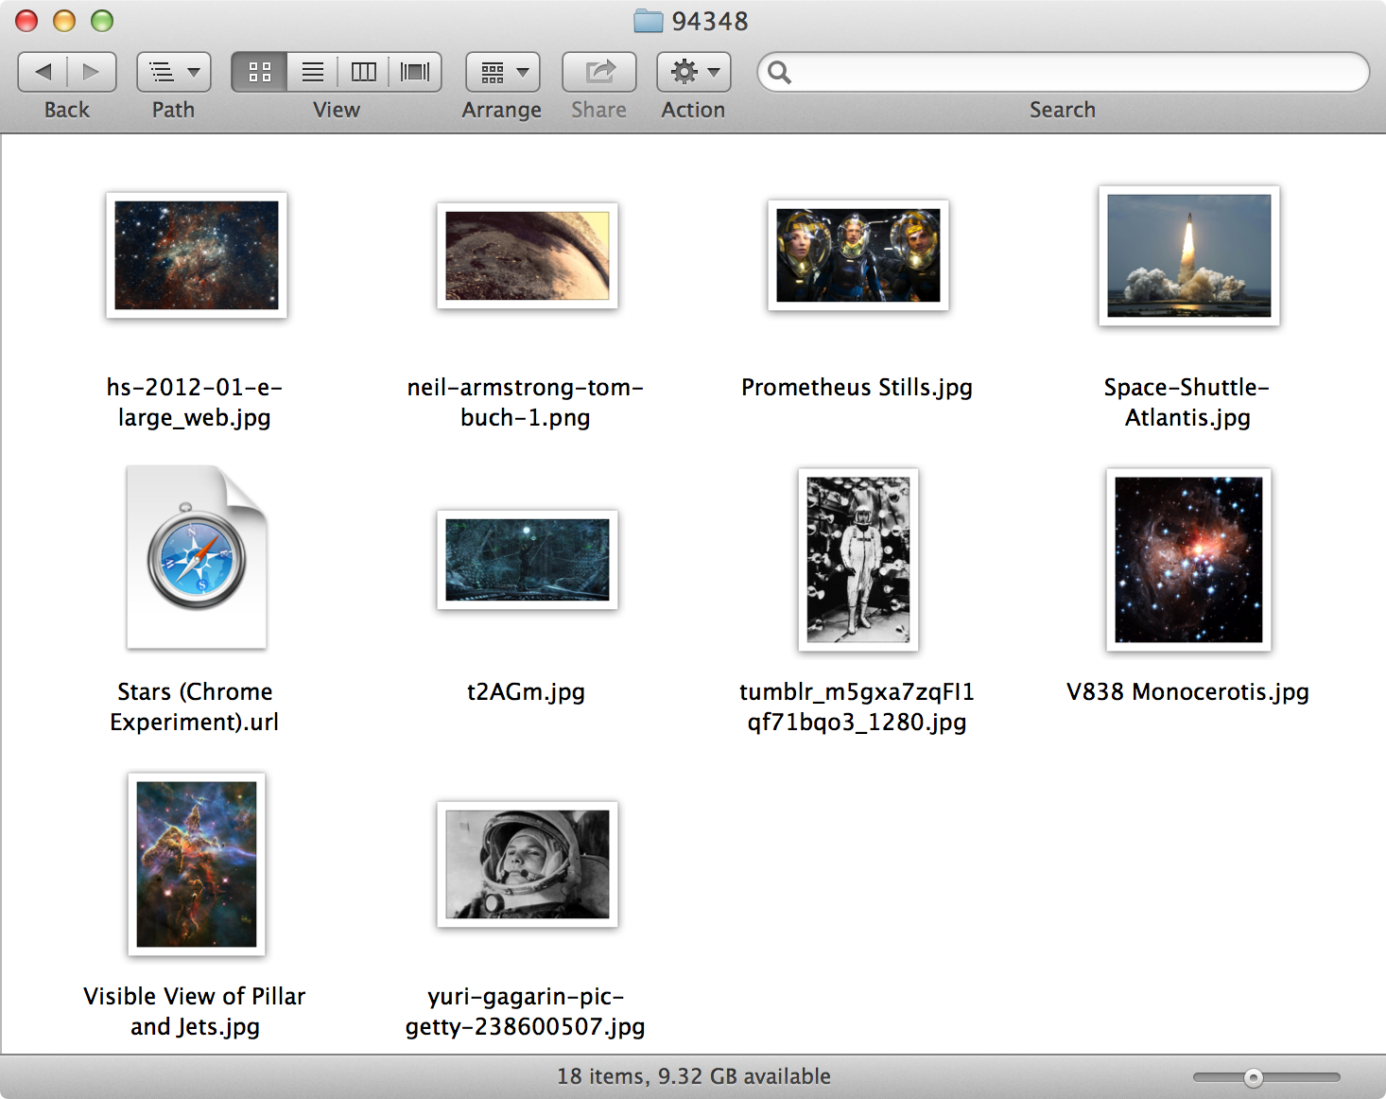This screenshot has width=1386, height=1099.
Task: Select the V838 Monocerotis.jpg thumbnail
Action: tap(1189, 560)
